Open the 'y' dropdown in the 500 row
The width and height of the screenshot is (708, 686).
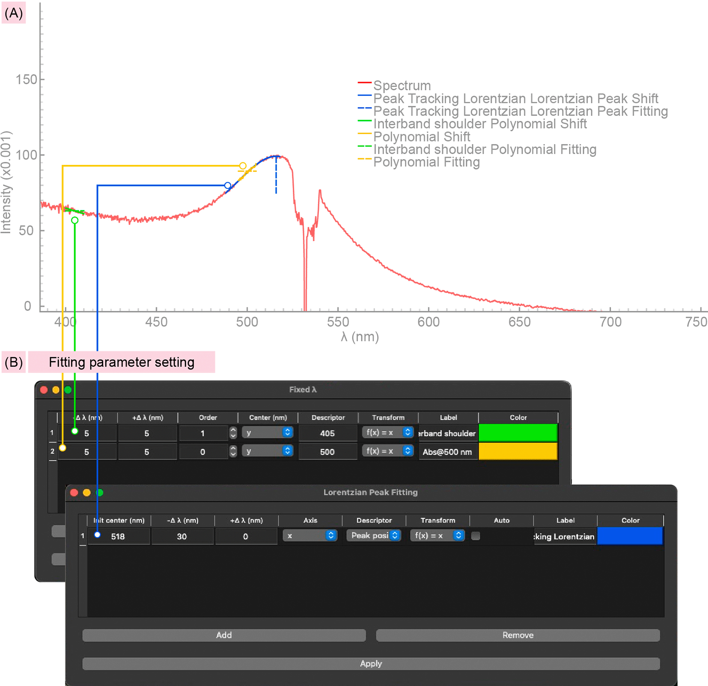[268, 451]
